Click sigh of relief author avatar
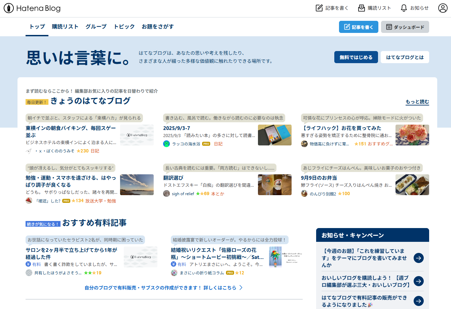The image size is (451, 309). tap(166, 193)
